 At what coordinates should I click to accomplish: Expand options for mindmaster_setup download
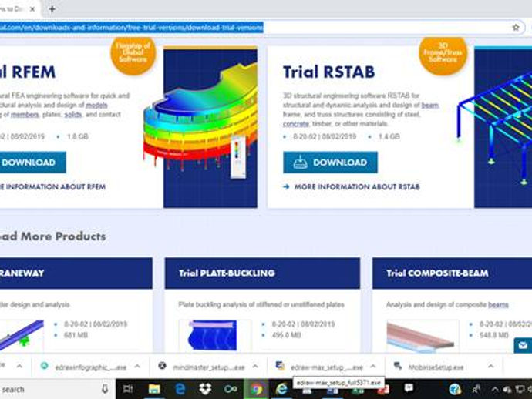point(255,366)
